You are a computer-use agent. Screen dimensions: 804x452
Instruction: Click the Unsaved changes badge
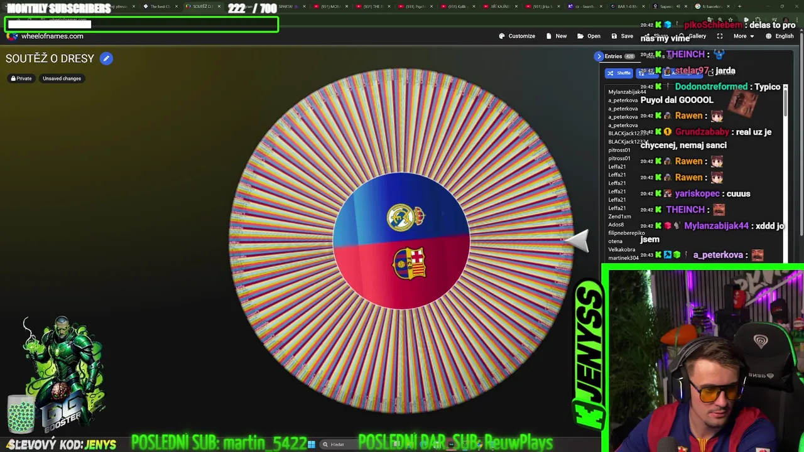click(62, 78)
